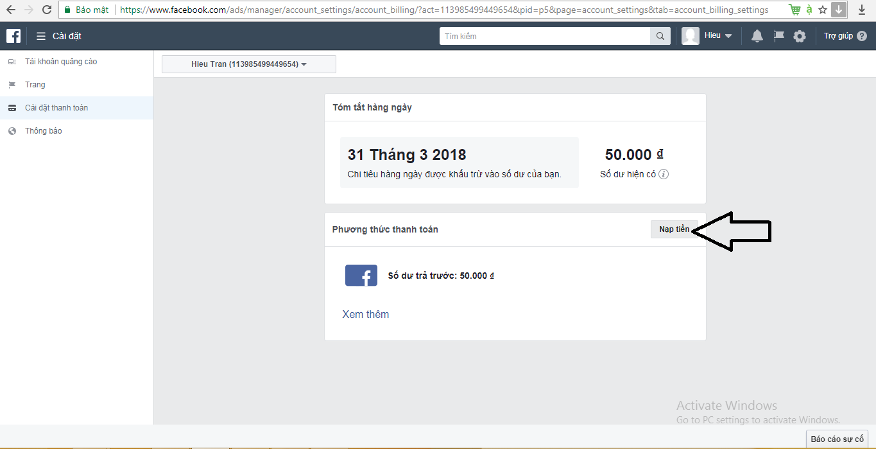This screenshot has height=449, width=876.
Task: Reload the page with refresh icon
Action: 47,10
